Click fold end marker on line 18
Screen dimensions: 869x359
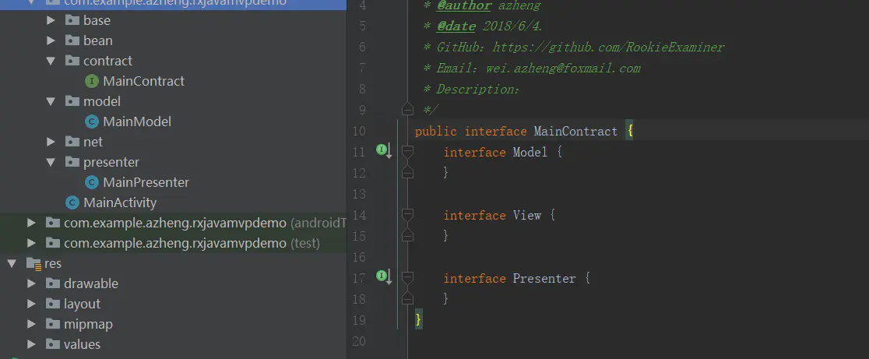click(x=407, y=298)
